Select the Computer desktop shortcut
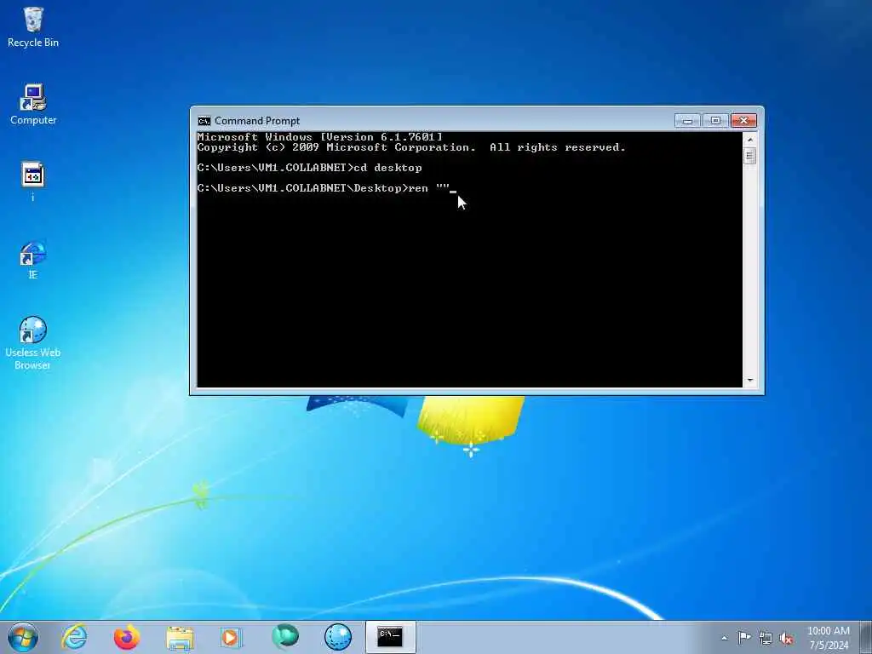The image size is (872, 654). pos(33,105)
